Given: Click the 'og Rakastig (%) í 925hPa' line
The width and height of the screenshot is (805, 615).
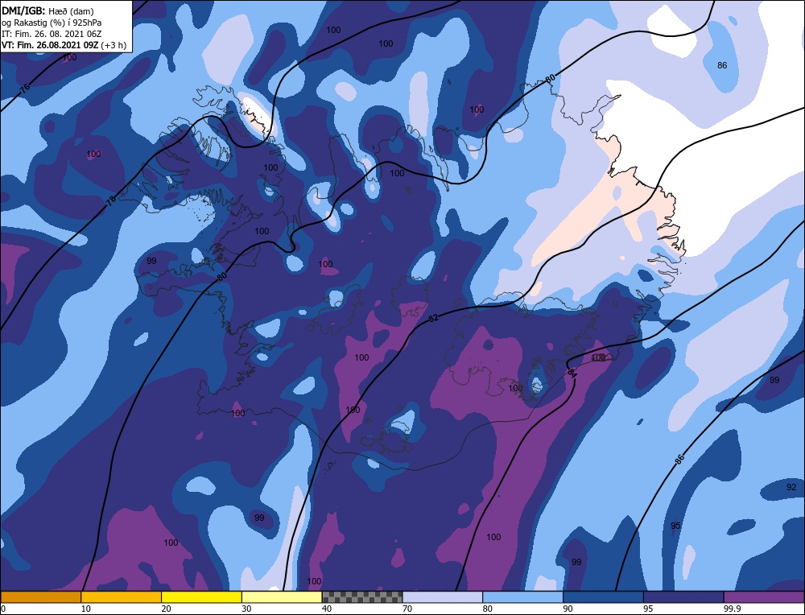Looking at the screenshot, I should [52, 23].
